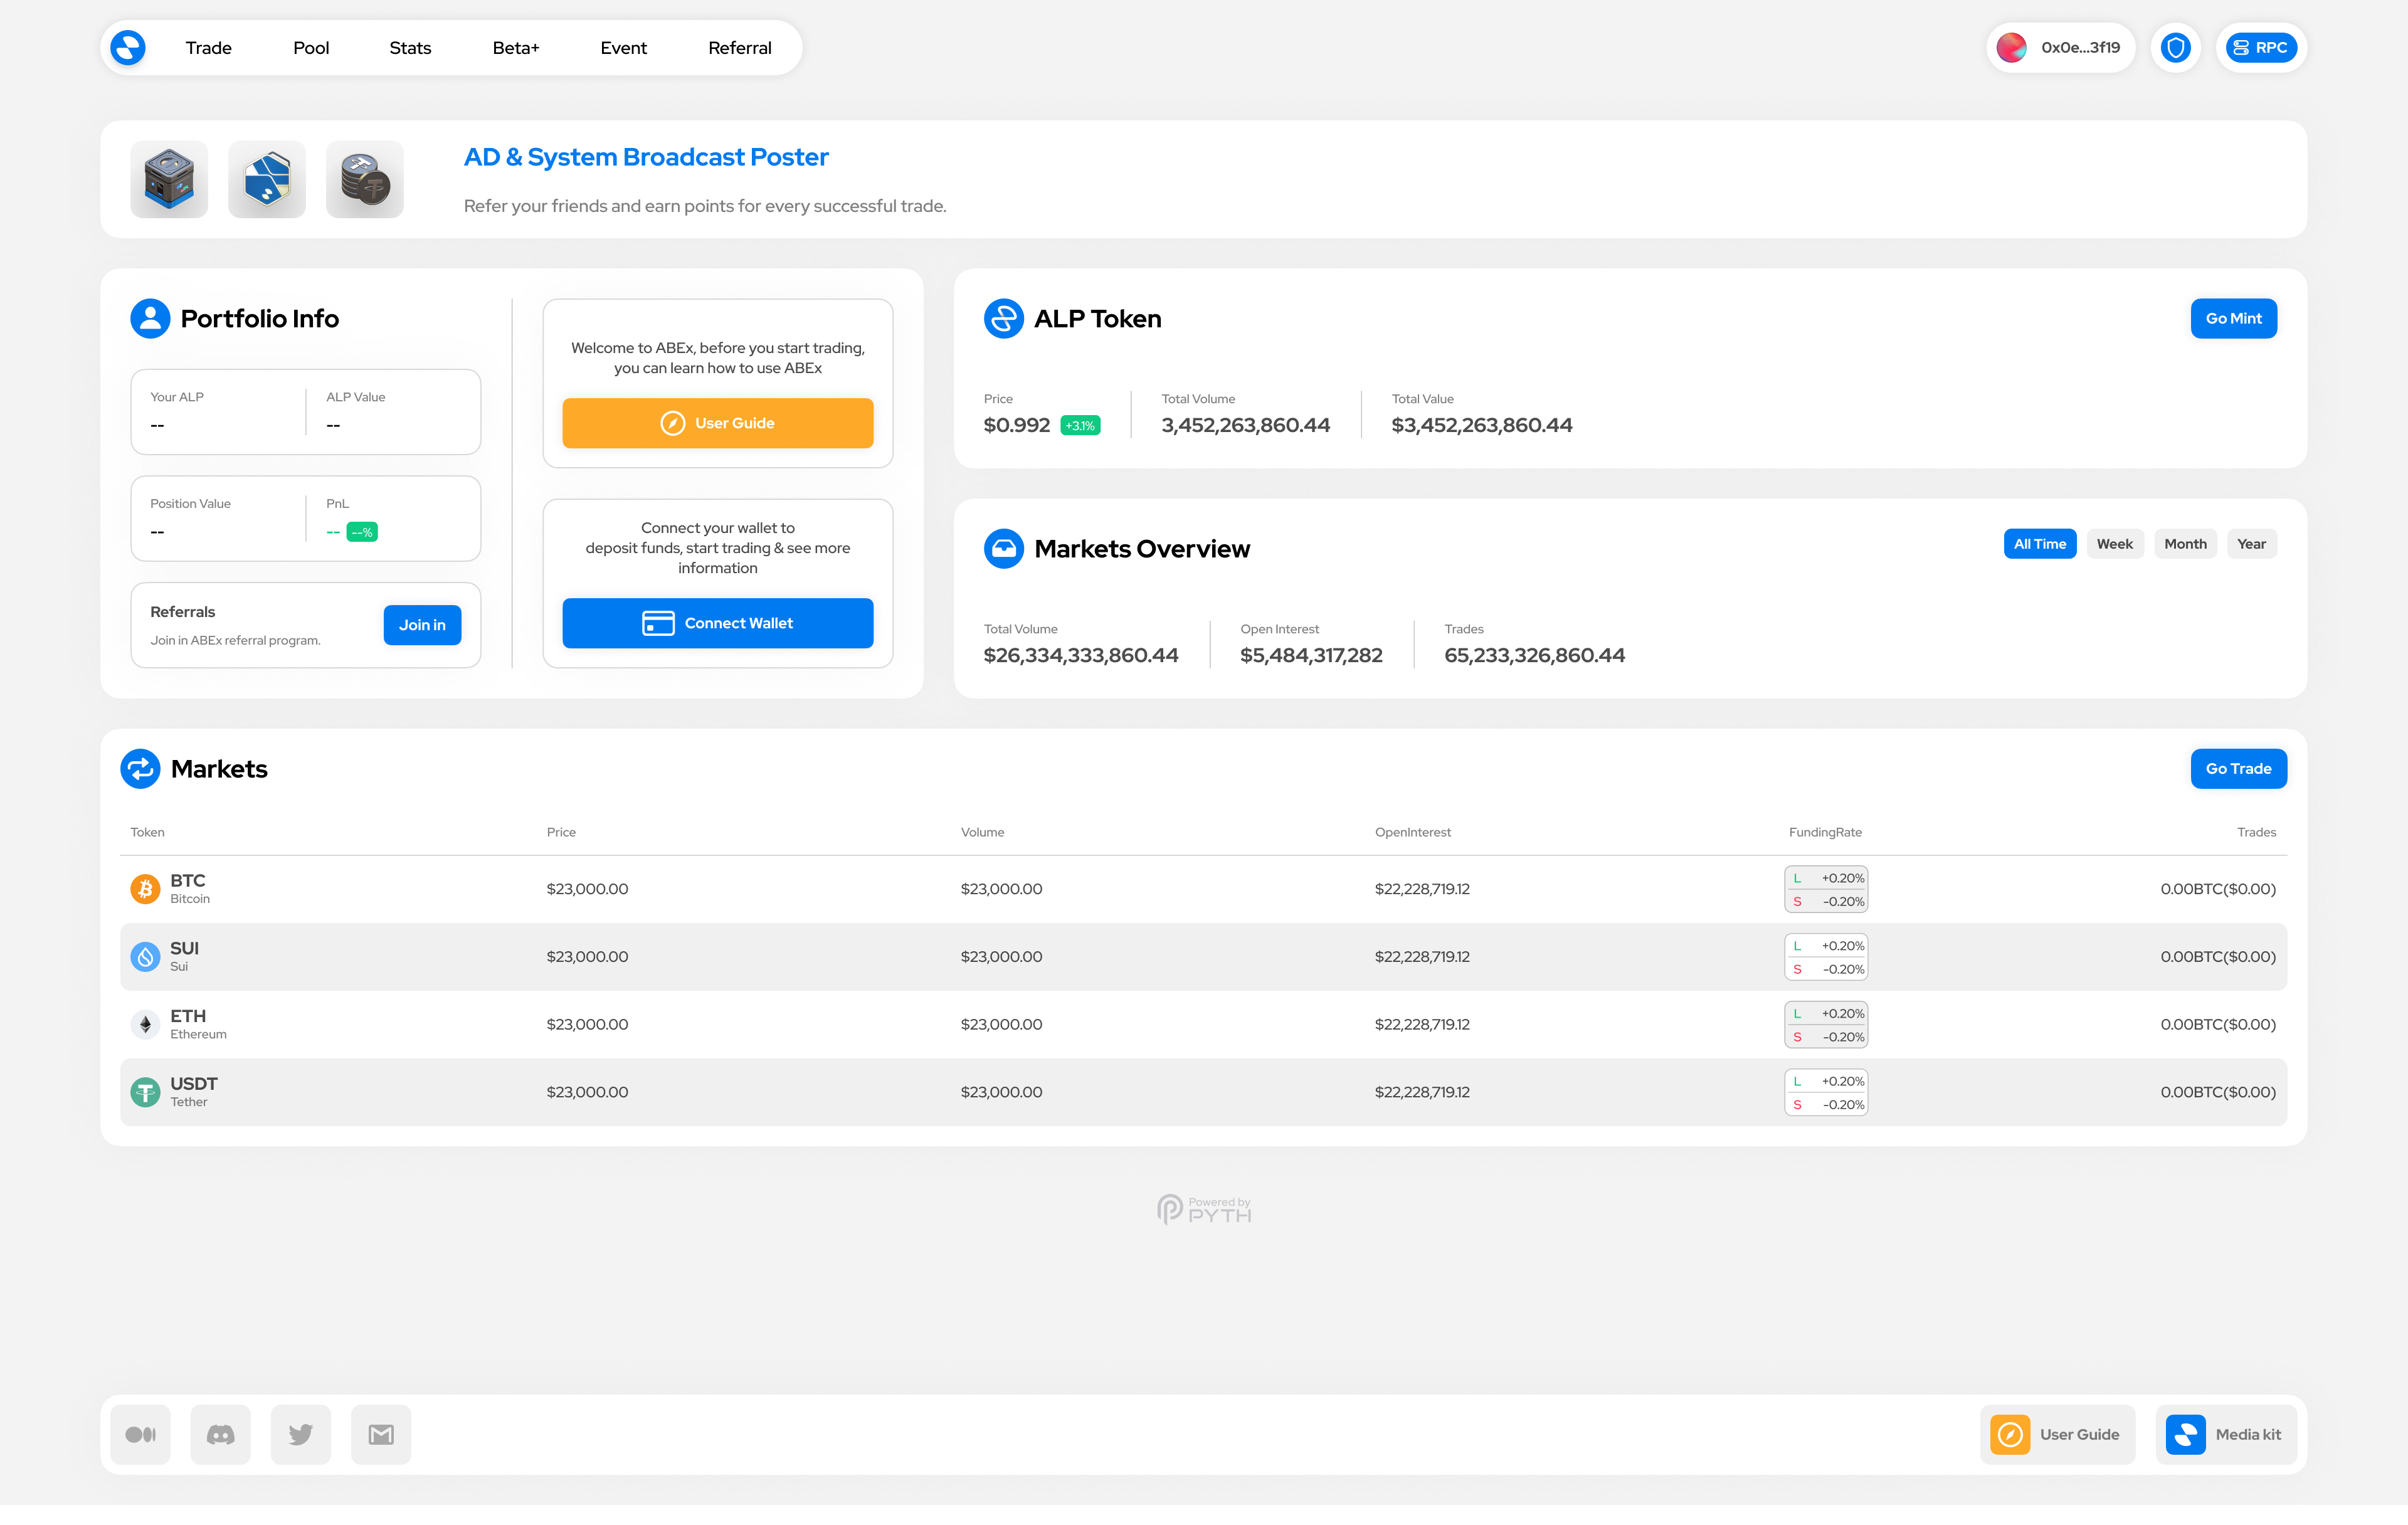
Task: Click the ALP price $0.992 value
Action: 1016,425
